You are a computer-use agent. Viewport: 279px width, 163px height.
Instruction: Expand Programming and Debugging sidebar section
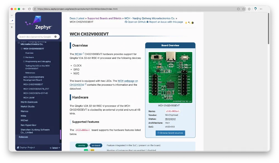(x=24, y=61)
